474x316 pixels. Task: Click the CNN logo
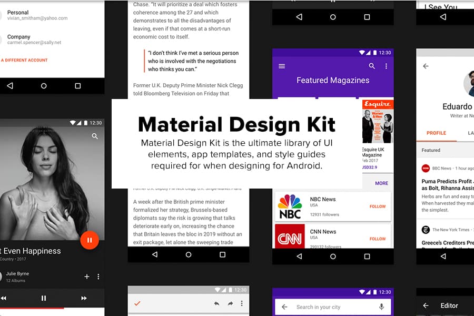coord(290,236)
